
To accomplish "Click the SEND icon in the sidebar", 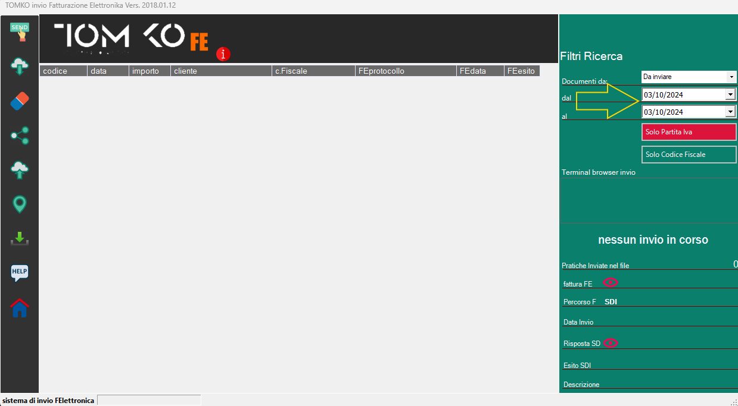I will (x=20, y=32).
